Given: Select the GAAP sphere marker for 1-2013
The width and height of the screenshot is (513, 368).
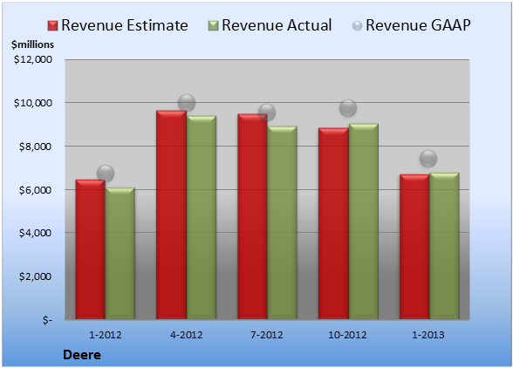Looking at the screenshot, I should [x=428, y=159].
